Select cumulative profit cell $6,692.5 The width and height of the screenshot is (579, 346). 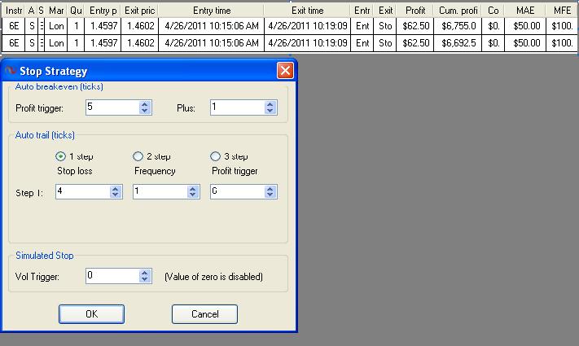pyautogui.click(x=458, y=43)
